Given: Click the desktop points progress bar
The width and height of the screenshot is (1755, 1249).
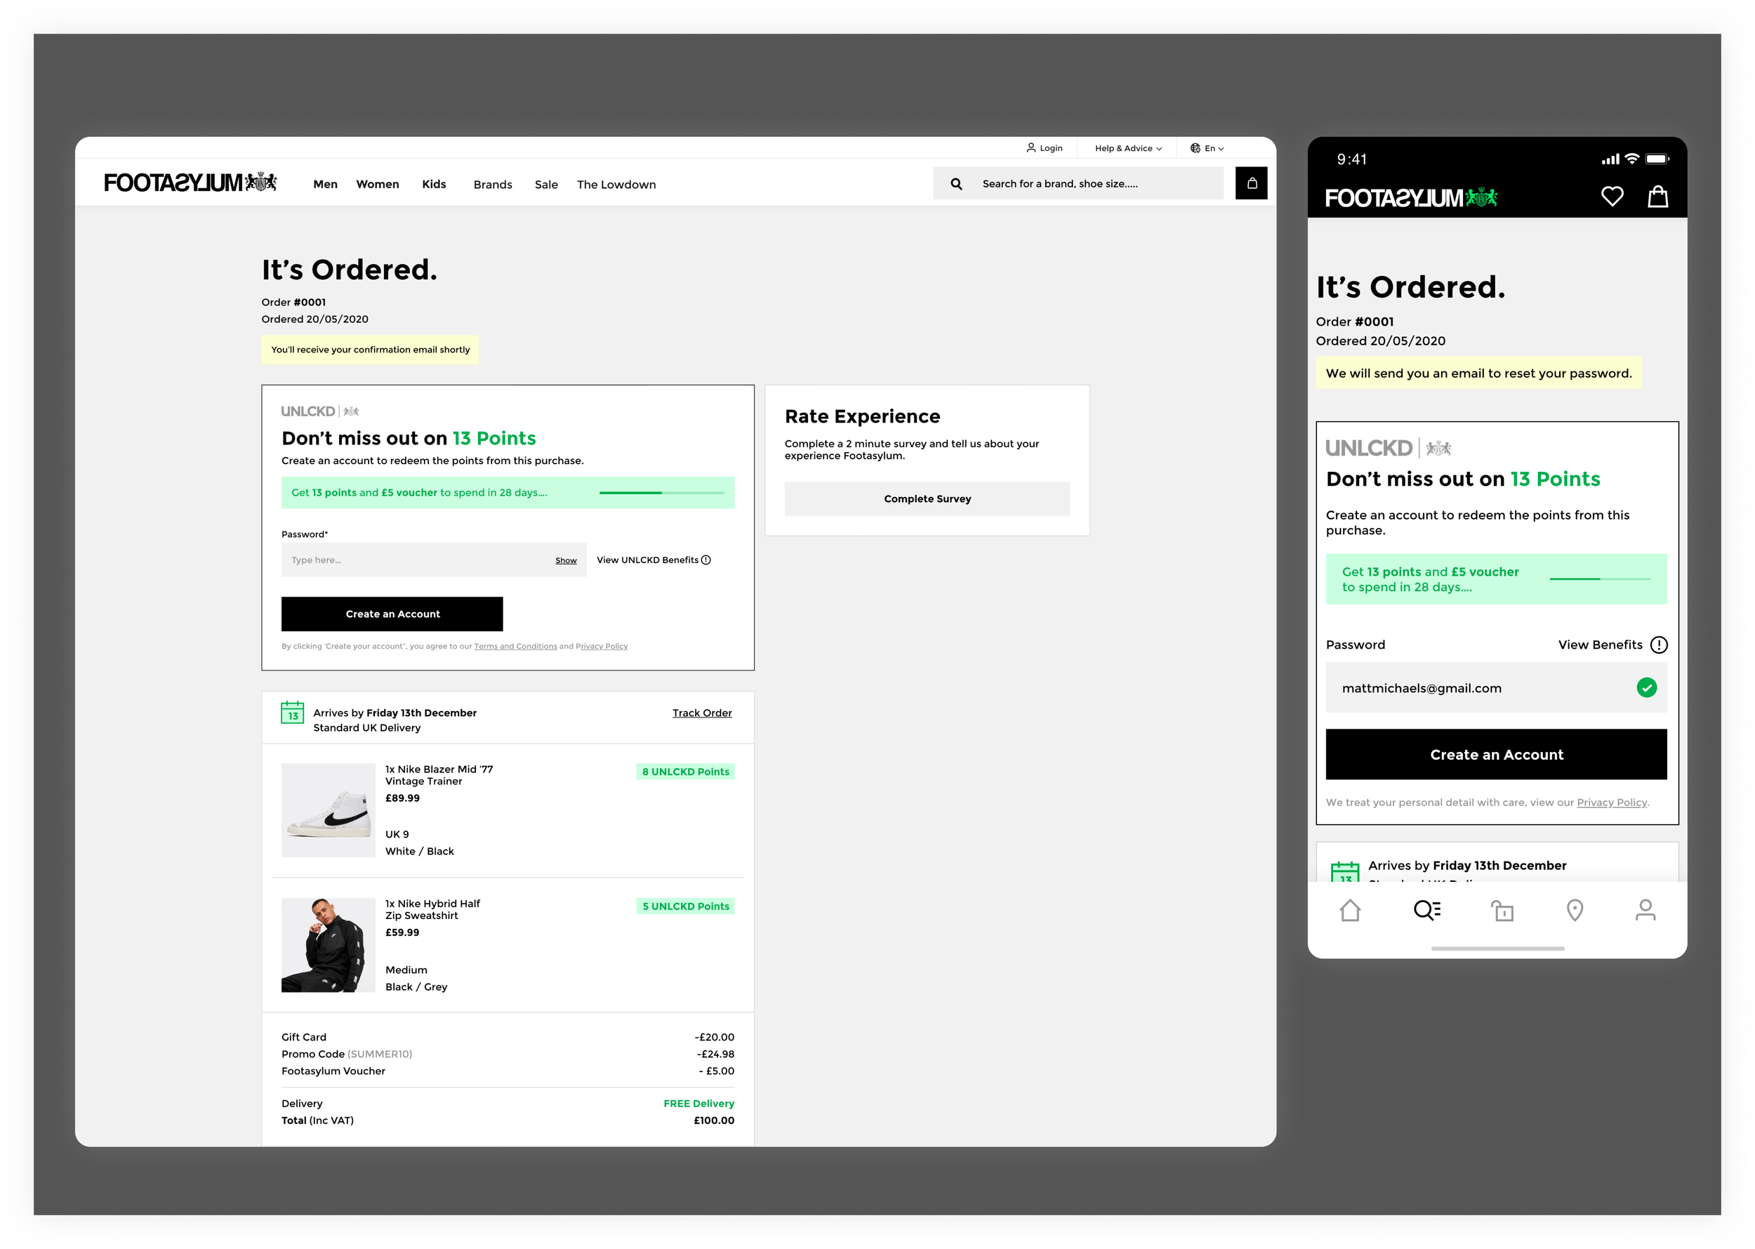Looking at the screenshot, I should pyautogui.click(x=661, y=493).
